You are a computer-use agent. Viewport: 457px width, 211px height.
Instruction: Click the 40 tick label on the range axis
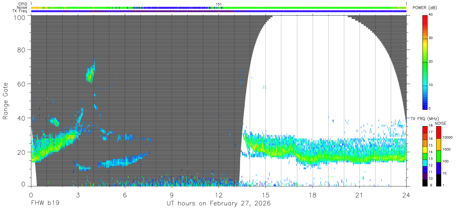coord(22,118)
